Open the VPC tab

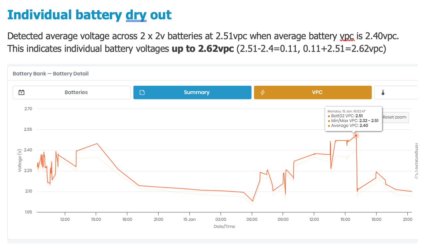(317, 92)
